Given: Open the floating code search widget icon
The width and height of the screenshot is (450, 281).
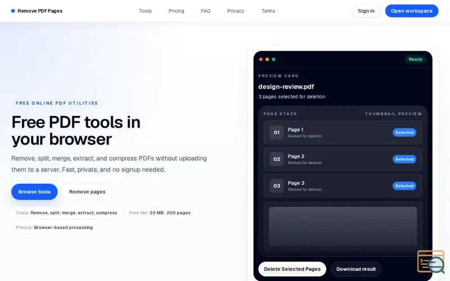Looking at the screenshot, I should 431,262.
